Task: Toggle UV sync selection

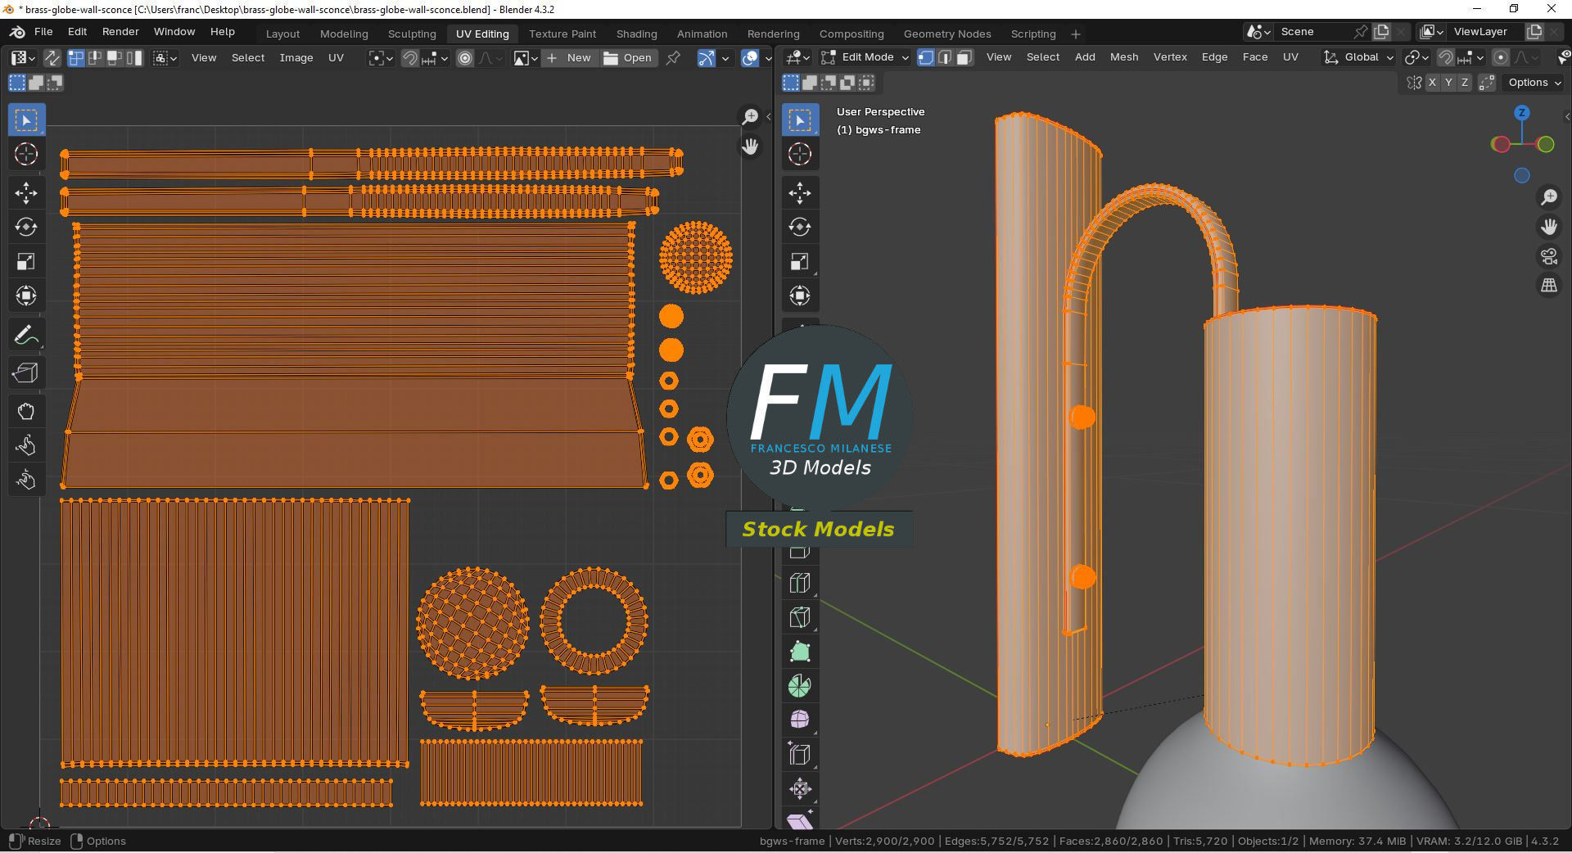Action: pos(52,57)
